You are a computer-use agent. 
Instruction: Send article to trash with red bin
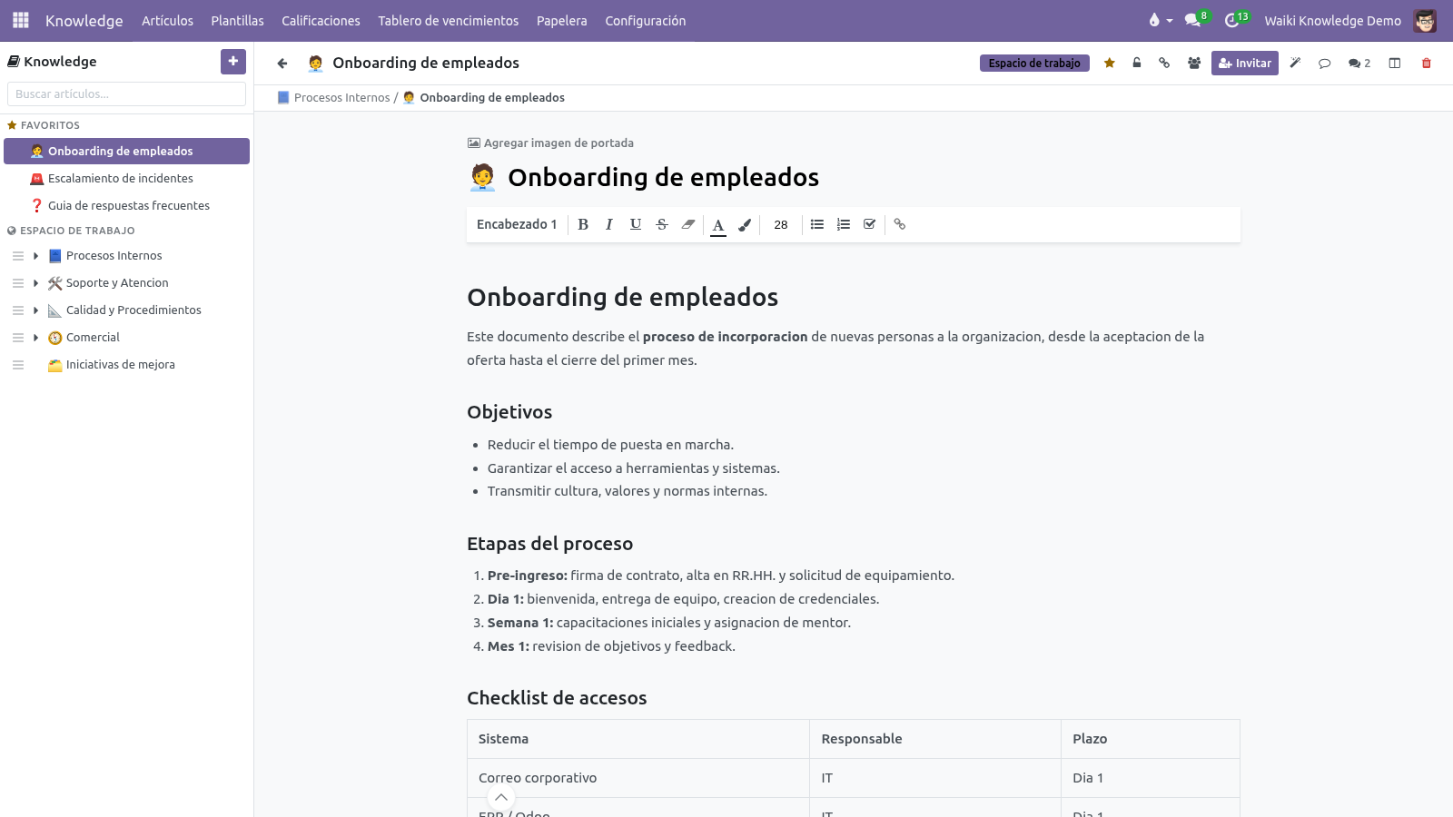(1427, 64)
